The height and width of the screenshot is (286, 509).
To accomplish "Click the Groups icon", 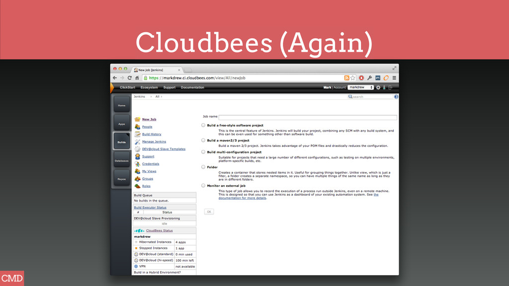I will point(137,179).
